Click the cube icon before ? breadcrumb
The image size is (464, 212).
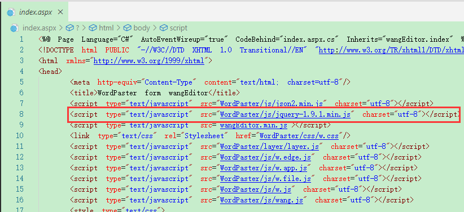69,28
